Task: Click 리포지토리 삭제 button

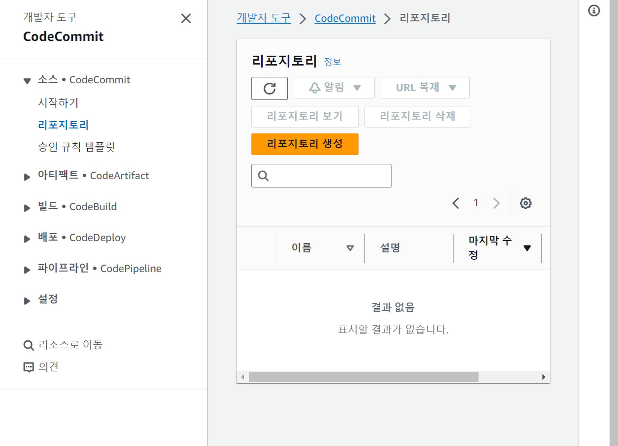Action: [418, 116]
